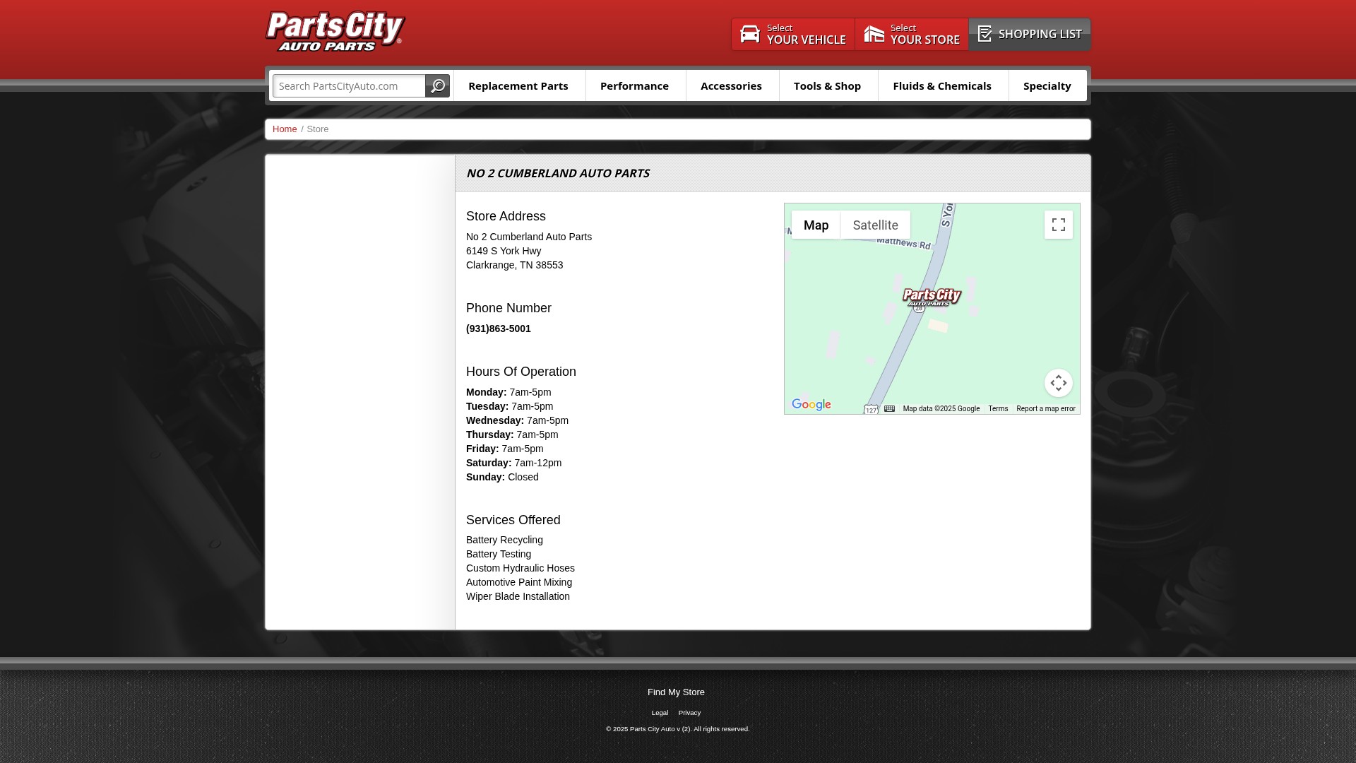Click Map data ©2025 Google text
Viewport: 1356px width, 763px height.
941,409
